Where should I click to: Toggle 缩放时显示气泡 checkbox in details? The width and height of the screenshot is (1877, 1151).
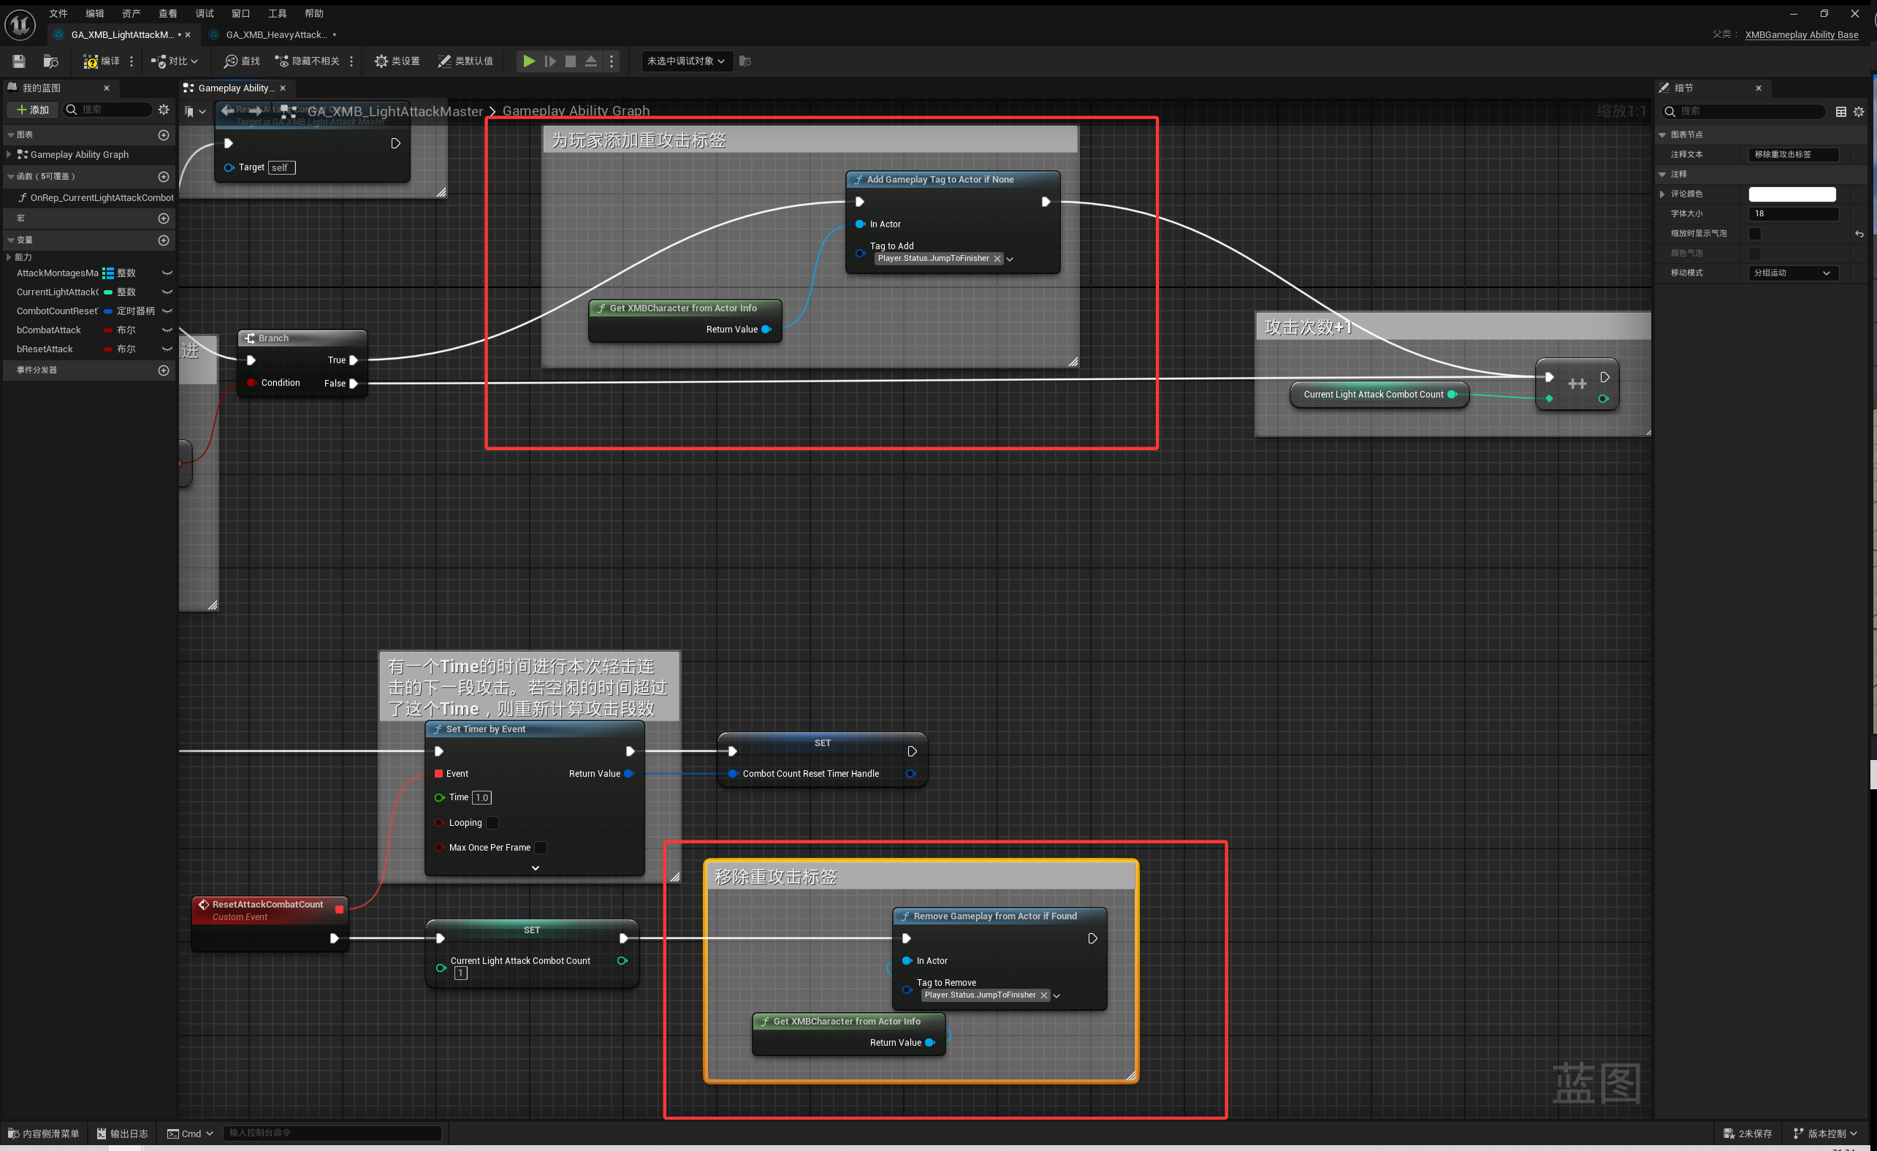point(1754,233)
